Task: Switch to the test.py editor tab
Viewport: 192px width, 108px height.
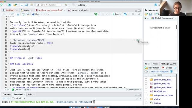Action: [x=27, y=10]
